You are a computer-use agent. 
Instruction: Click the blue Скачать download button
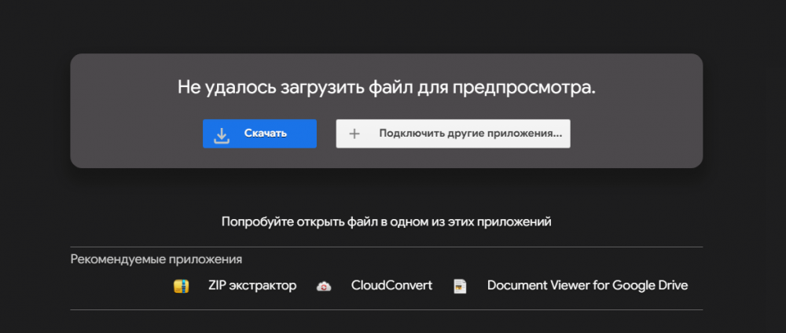point(259,134)
